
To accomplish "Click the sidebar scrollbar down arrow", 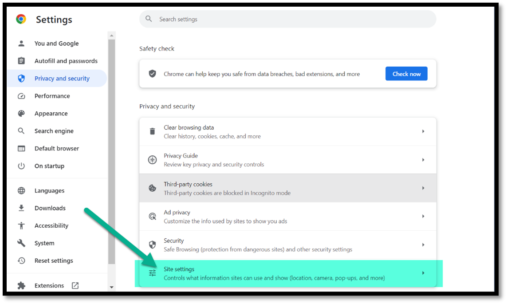I will (111, 287).
